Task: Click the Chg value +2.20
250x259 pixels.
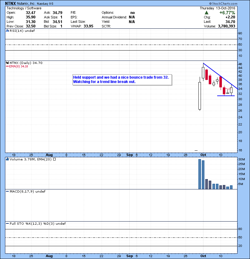Action: click(x=230, y=17)
